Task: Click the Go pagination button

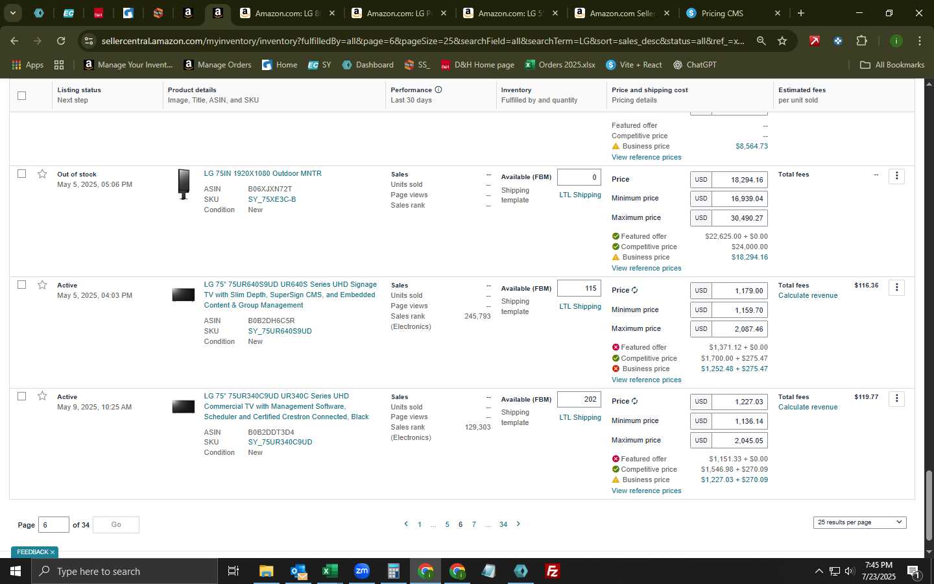Action: coord(116,524)
